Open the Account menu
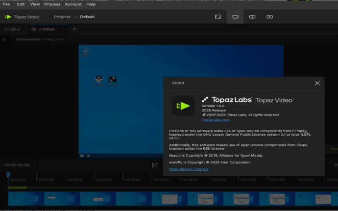The image size is (338, 211). pos(73,4)
